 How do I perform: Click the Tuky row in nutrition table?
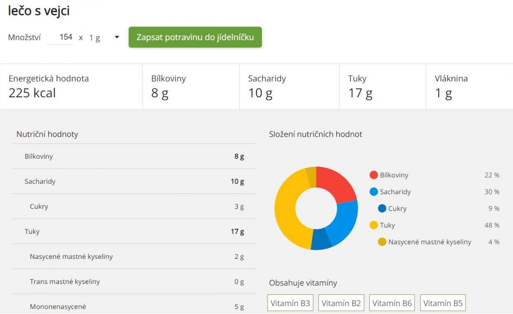134,232
